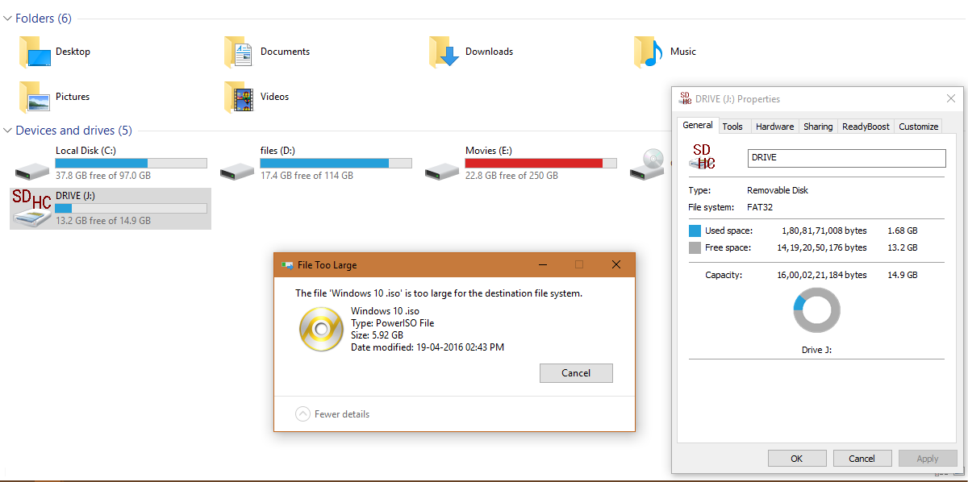Collapse the Devices and drives (5) section
The width and height of the screenshot is (968, 482).
click(8, 131)
